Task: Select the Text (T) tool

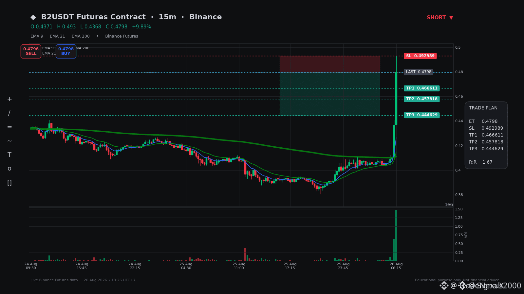Action: (9, 155)
